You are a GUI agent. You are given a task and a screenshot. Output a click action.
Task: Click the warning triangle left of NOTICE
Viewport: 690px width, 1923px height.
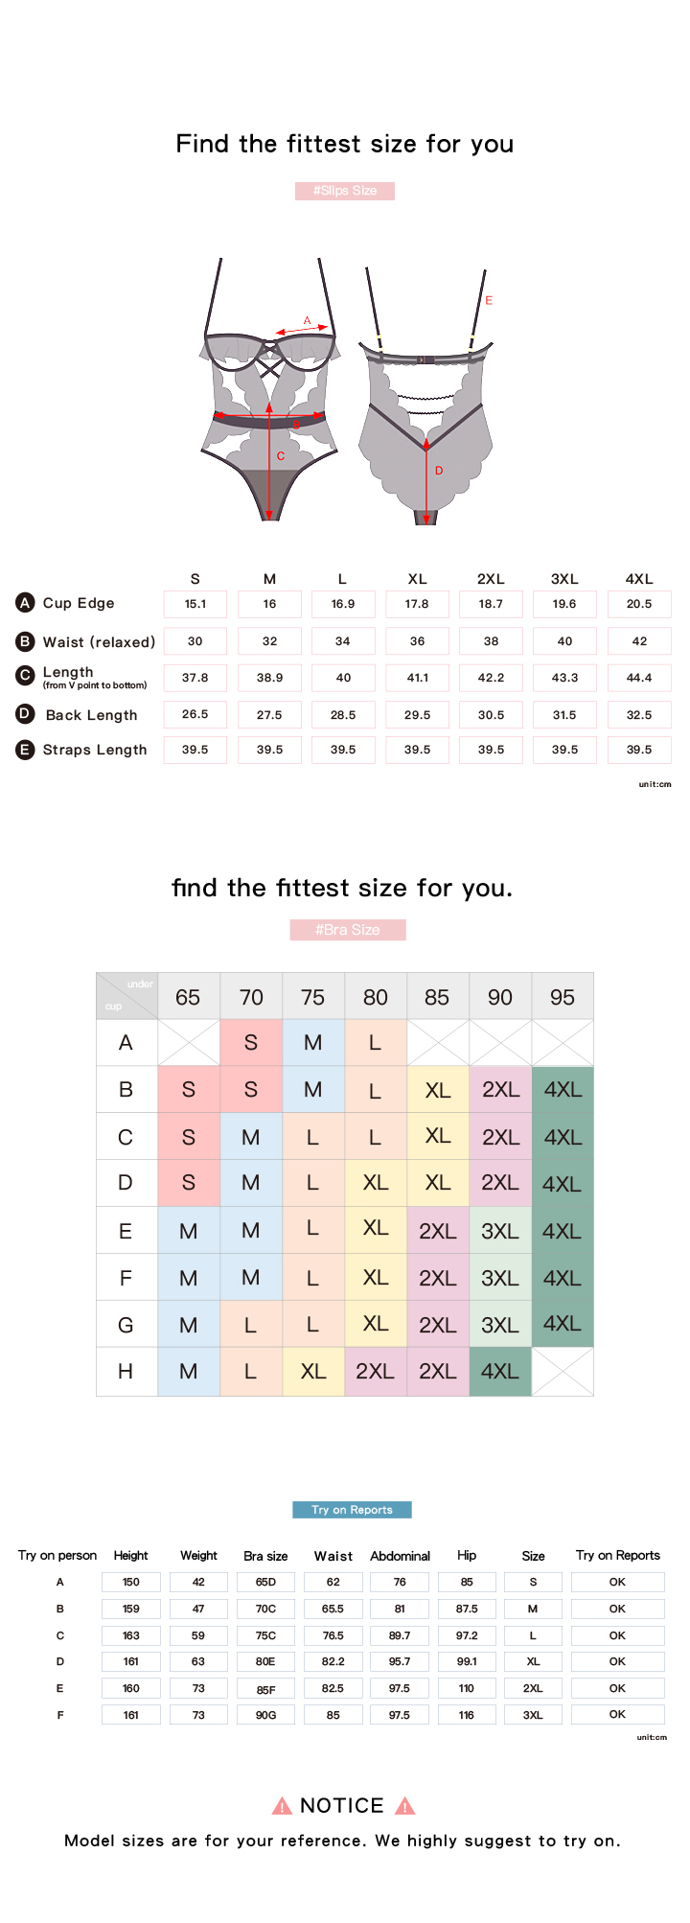(x=282, y=1806)
